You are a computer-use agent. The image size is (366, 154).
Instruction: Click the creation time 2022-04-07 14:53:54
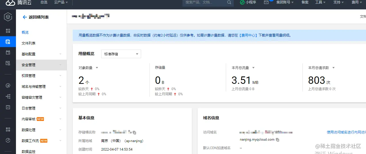pos(117,149)
